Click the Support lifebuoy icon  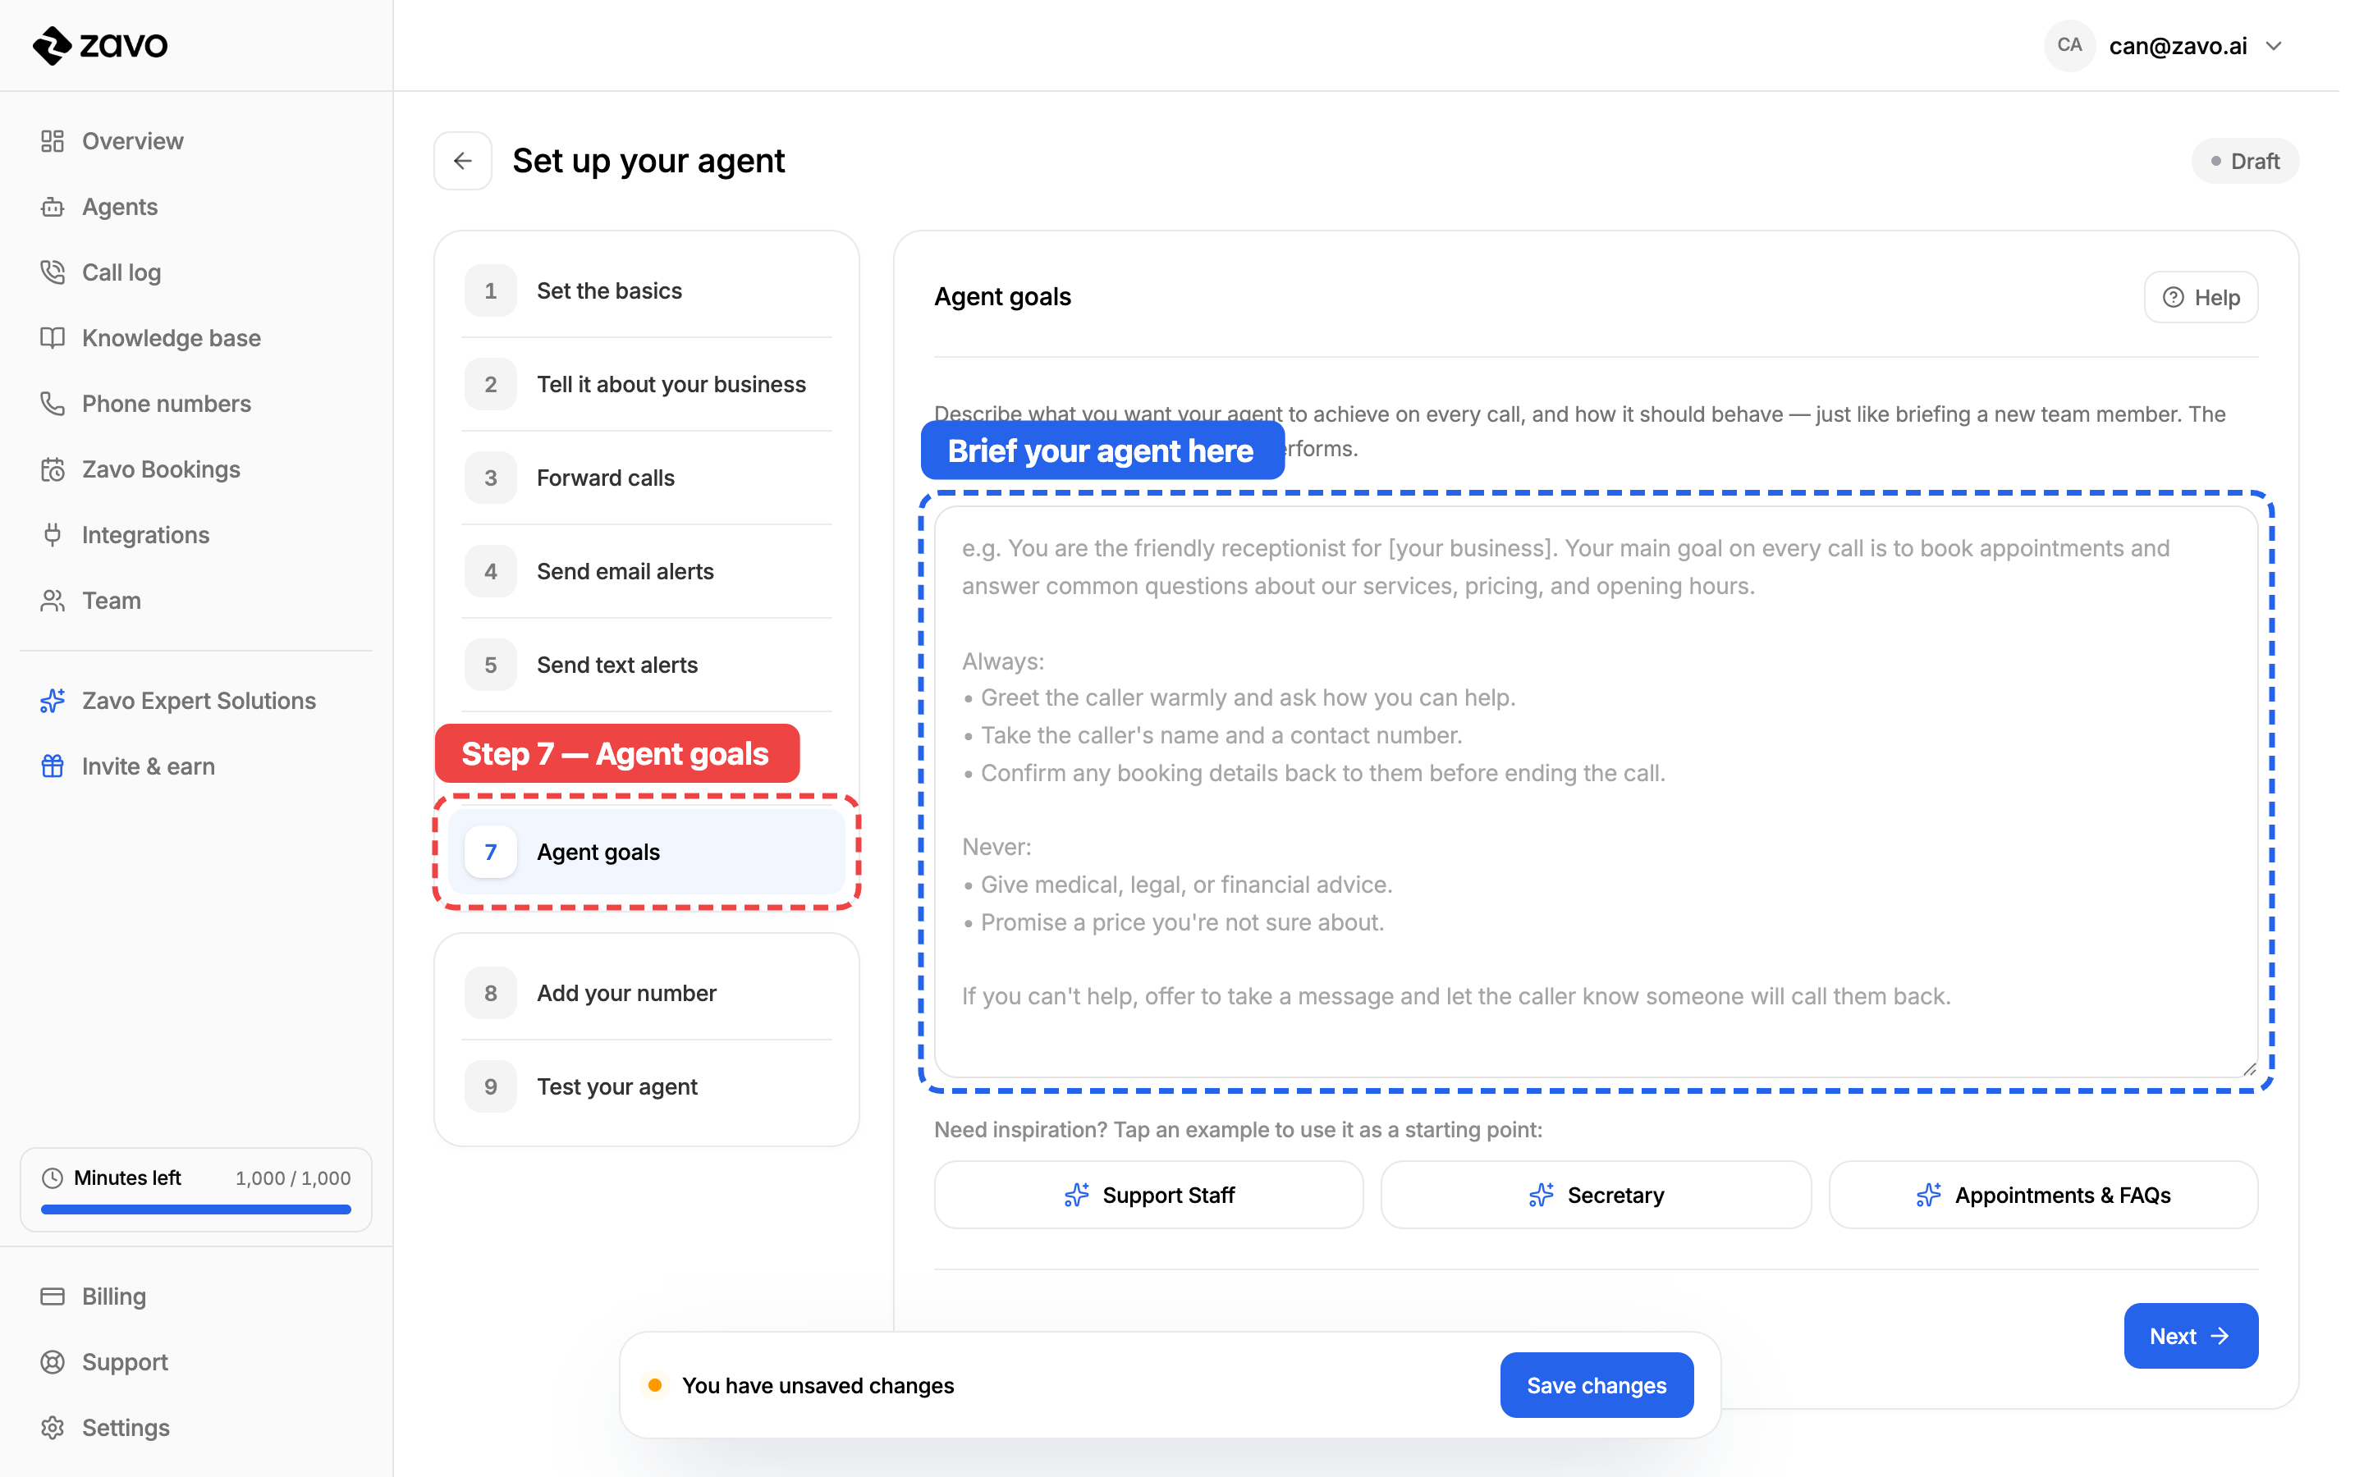(x=53, y=1362)
